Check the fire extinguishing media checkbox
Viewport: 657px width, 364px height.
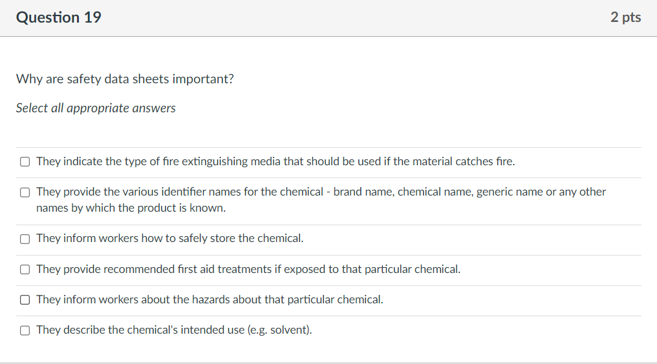coord(25,162)
